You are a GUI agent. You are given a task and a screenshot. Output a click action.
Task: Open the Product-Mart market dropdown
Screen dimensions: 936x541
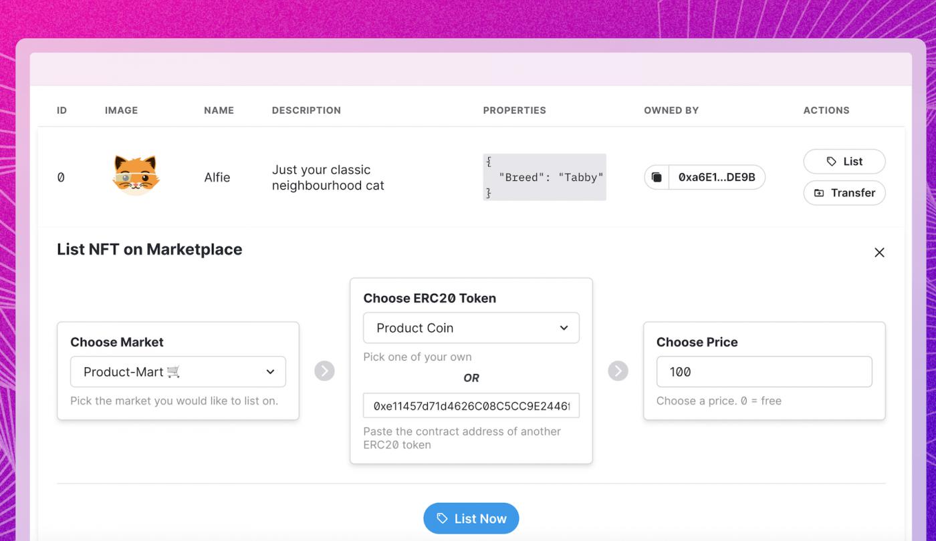coord(178,372)
